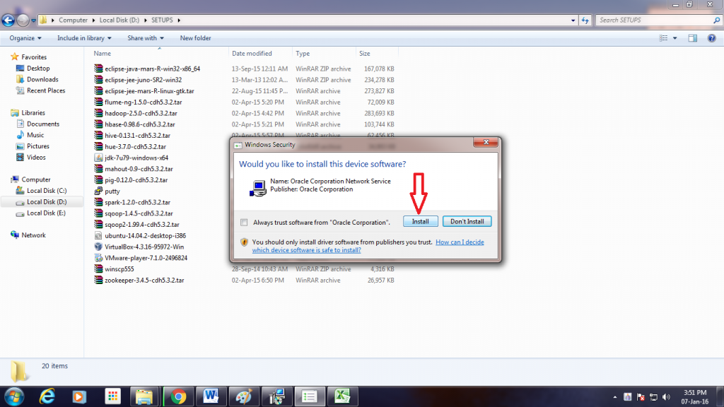This screenshot has width=724, height=407.
Task: Click the network icon in the system tray
Action: (x=653, y=397)
